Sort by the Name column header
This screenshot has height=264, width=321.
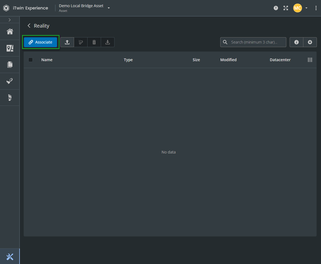47,60
